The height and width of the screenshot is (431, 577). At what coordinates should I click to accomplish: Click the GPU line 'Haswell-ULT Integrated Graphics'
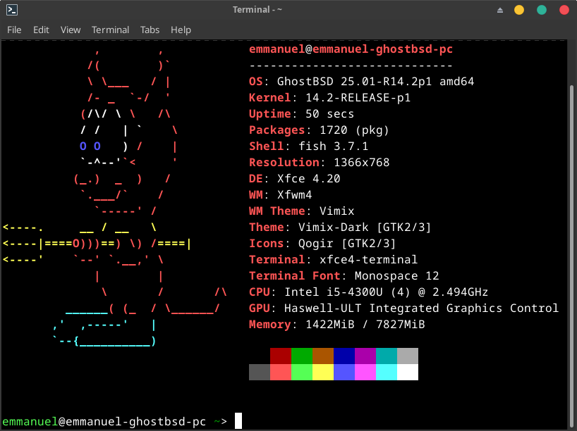393,308
